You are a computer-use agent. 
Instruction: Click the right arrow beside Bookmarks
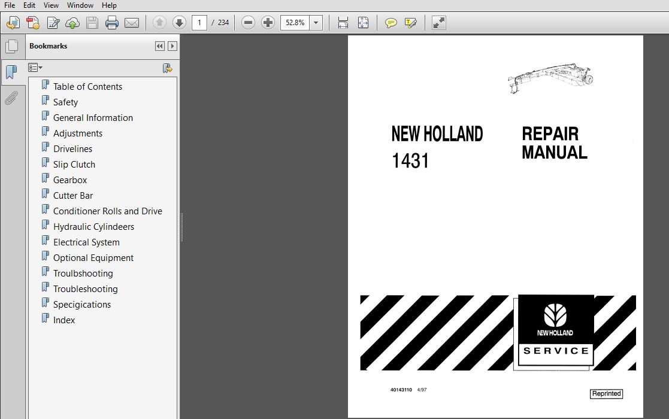[172, 46]
